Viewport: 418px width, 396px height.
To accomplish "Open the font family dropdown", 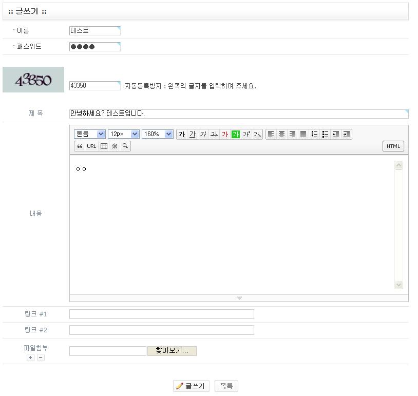I will click(90, 134).
